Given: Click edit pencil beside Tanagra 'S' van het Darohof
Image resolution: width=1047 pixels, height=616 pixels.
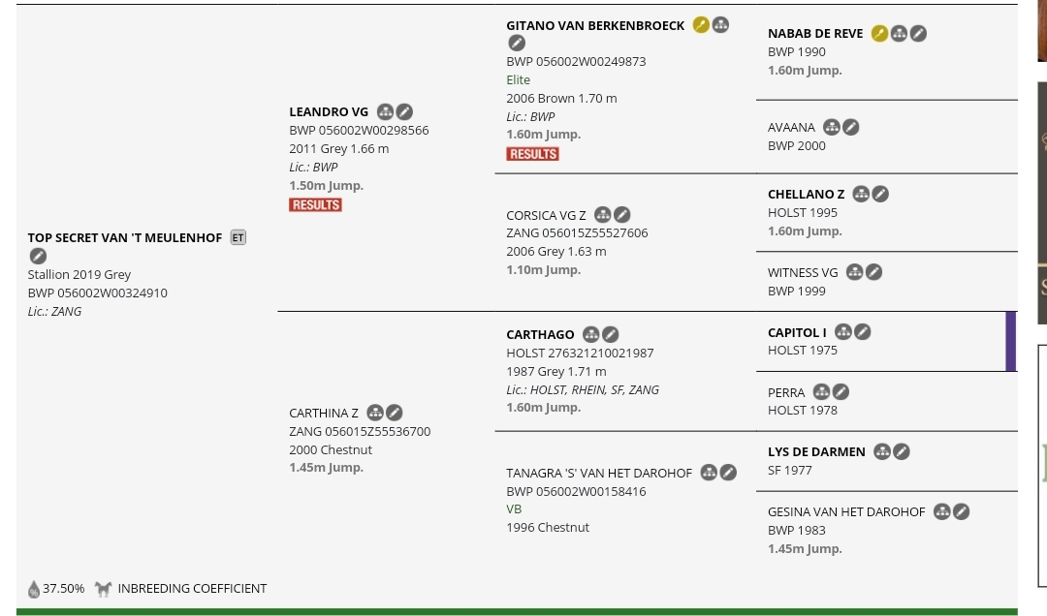Looking at the screenshot, I should pyautogui.click(x=728, y=474).
